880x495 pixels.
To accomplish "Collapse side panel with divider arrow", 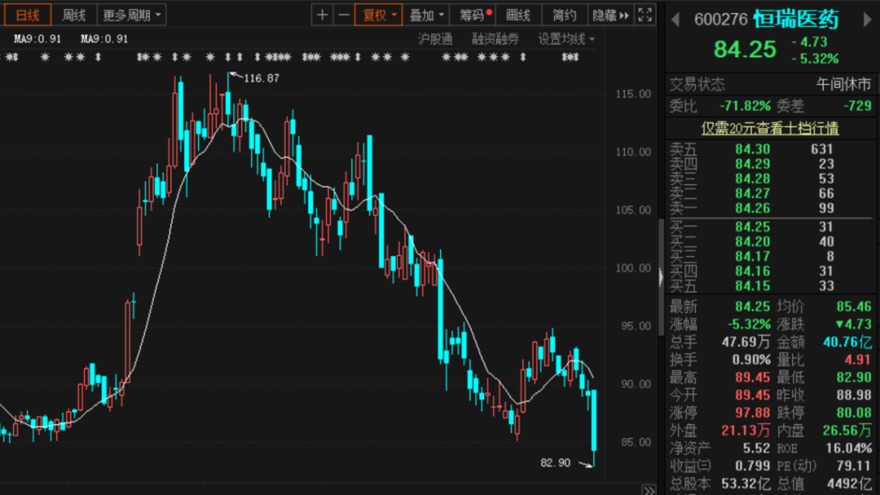I will pyautogui.click(x=661, y=277).
